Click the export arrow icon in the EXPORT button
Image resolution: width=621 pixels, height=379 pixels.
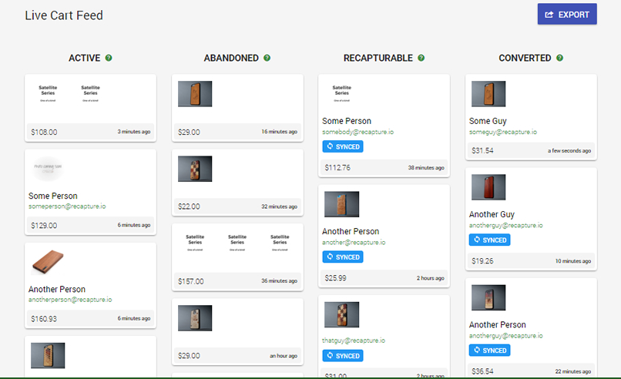click(549, 15)
